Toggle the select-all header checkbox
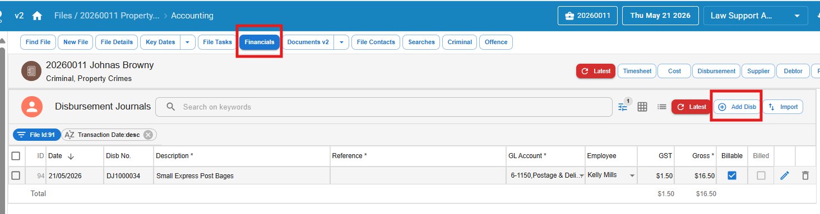Viewport: 820px width, 214px height. pos(16,155)
